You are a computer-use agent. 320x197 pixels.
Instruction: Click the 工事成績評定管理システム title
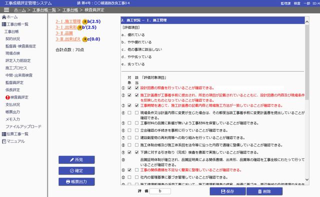coord(28,3)
